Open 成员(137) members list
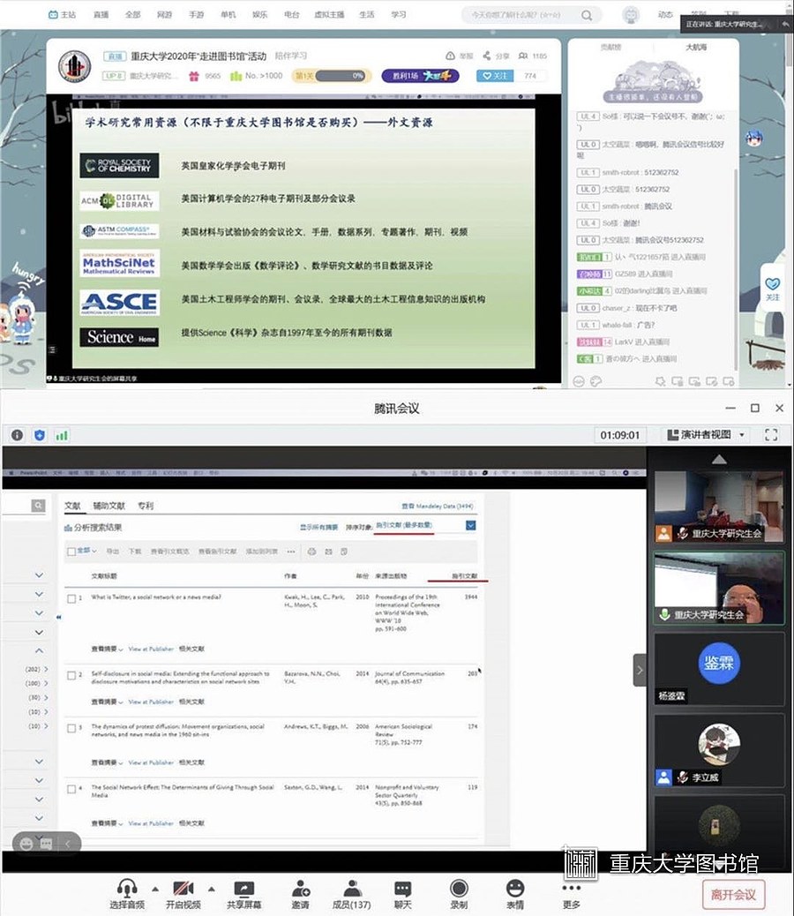794x916 pixels. click(351, 894)
